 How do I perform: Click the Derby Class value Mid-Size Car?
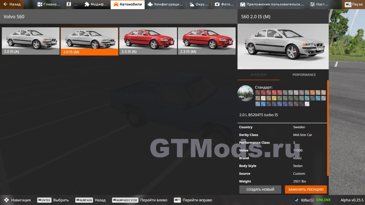pos(303,135)
